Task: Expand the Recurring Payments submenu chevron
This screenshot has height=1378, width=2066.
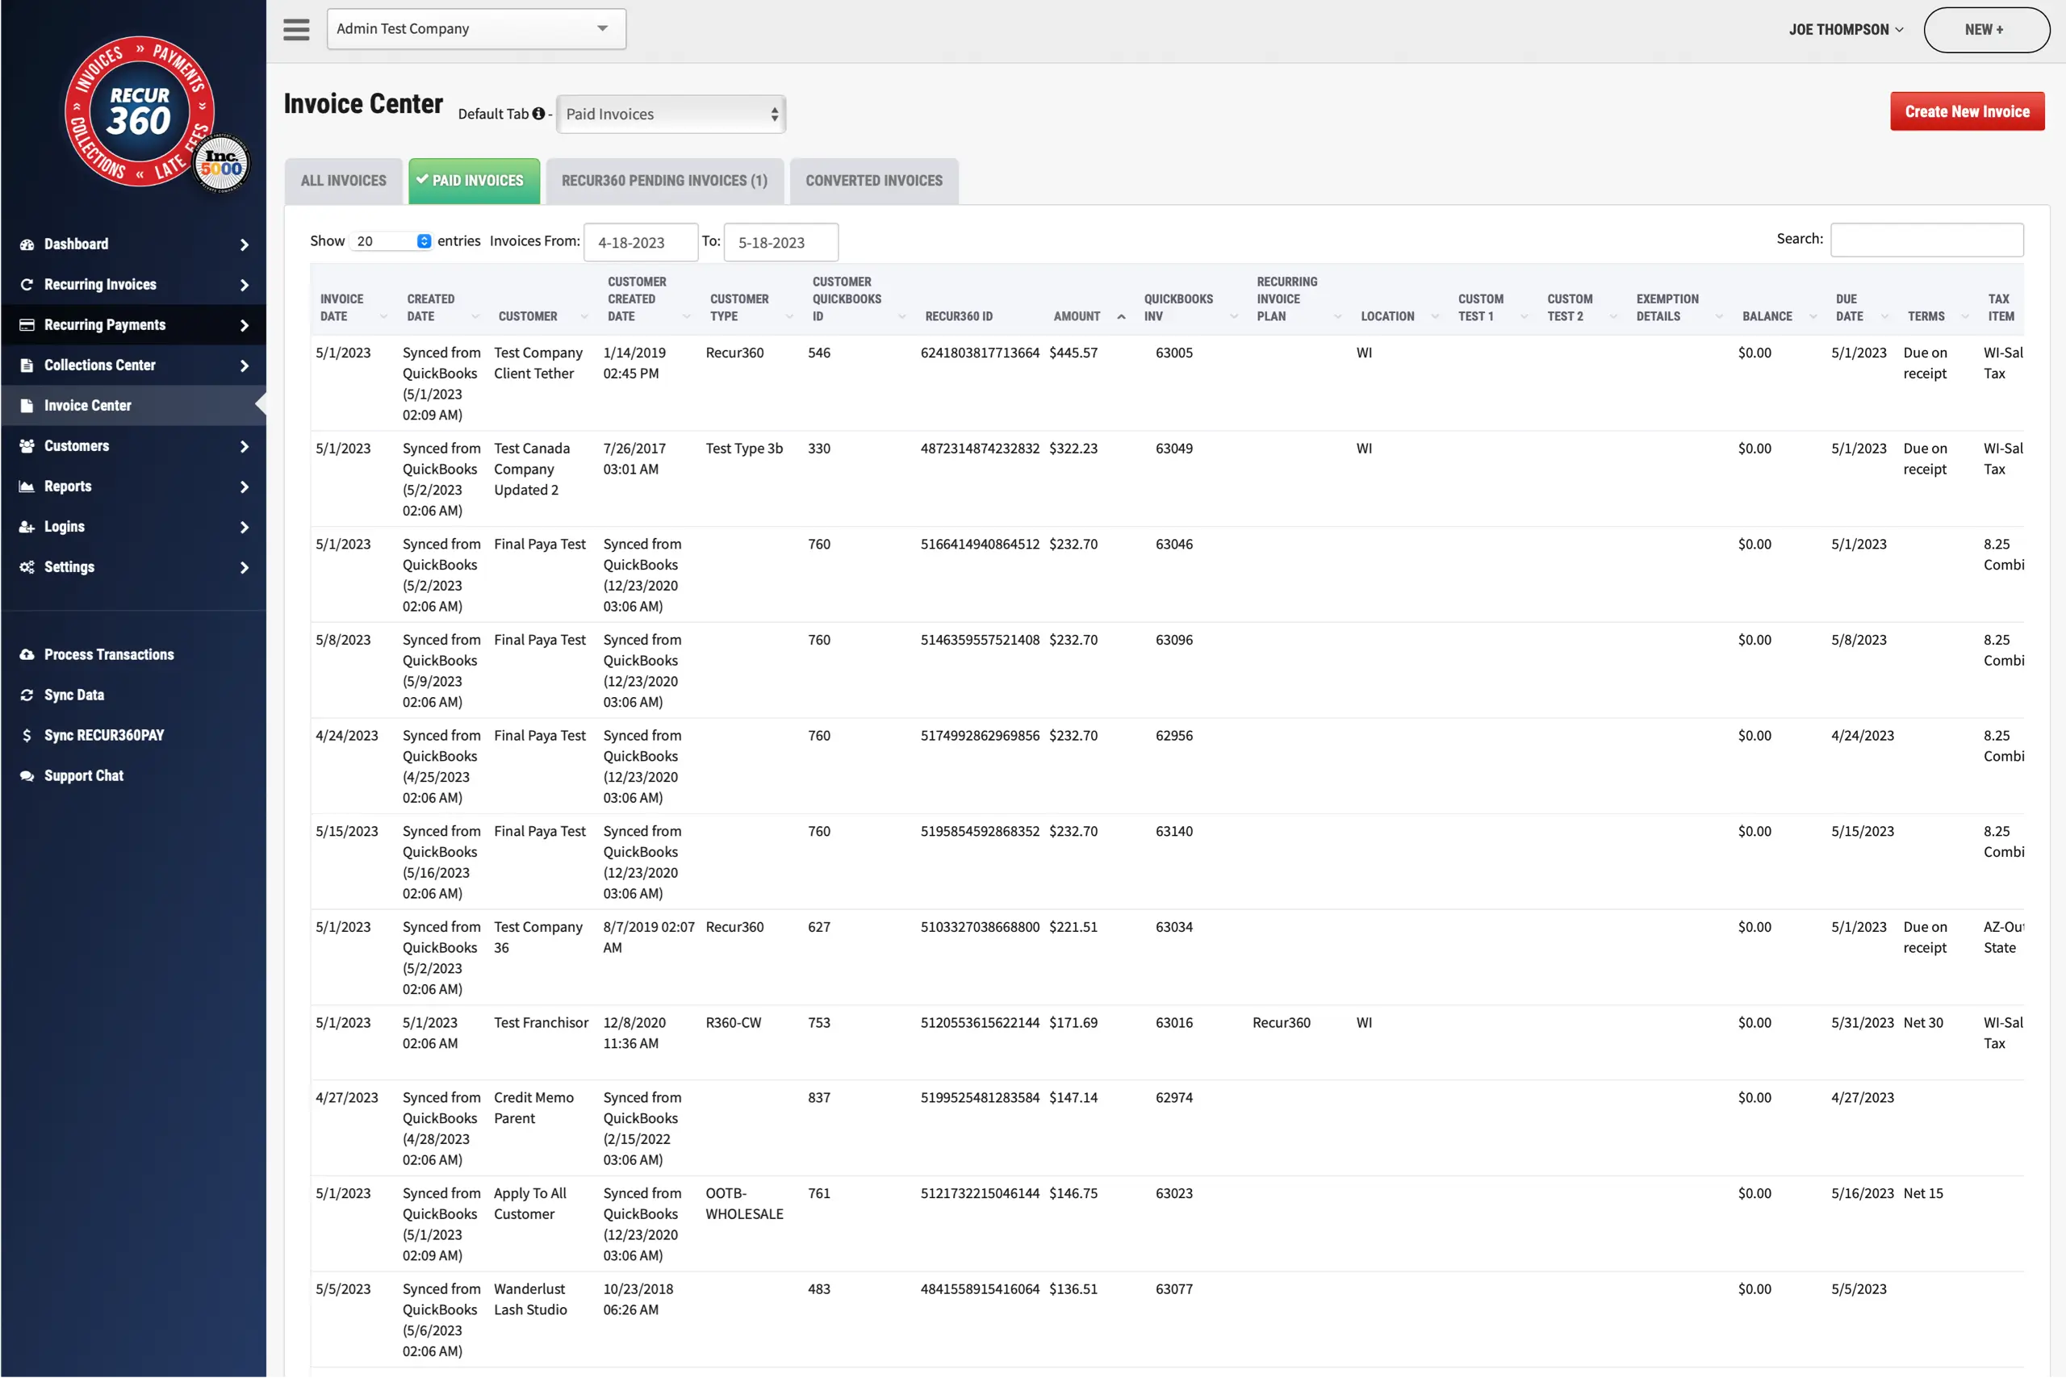Action: click(245, 326)
